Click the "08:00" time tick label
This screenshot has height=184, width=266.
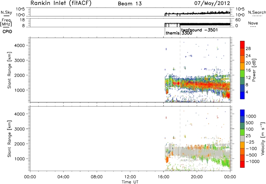[x=96, y=177]
